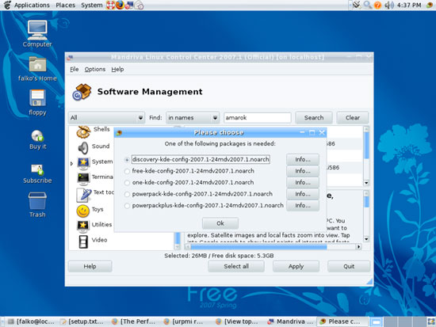Image resolution: width=436 pixels, height=327 pixels.
Task: Select powerpackplus-kde-config radio option
Action: (x=127, y=206)
